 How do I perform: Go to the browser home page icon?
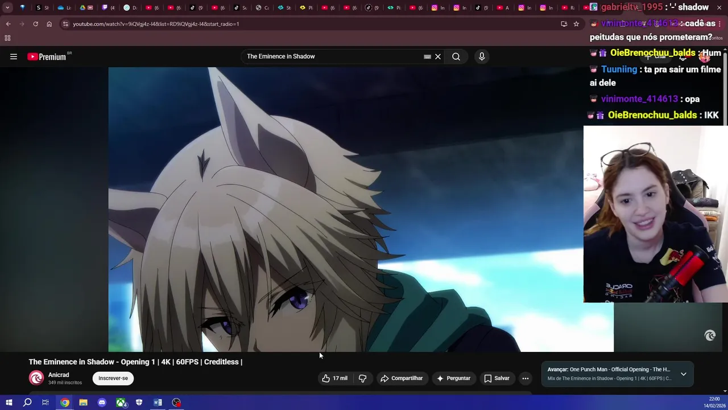tap(49, 24)
